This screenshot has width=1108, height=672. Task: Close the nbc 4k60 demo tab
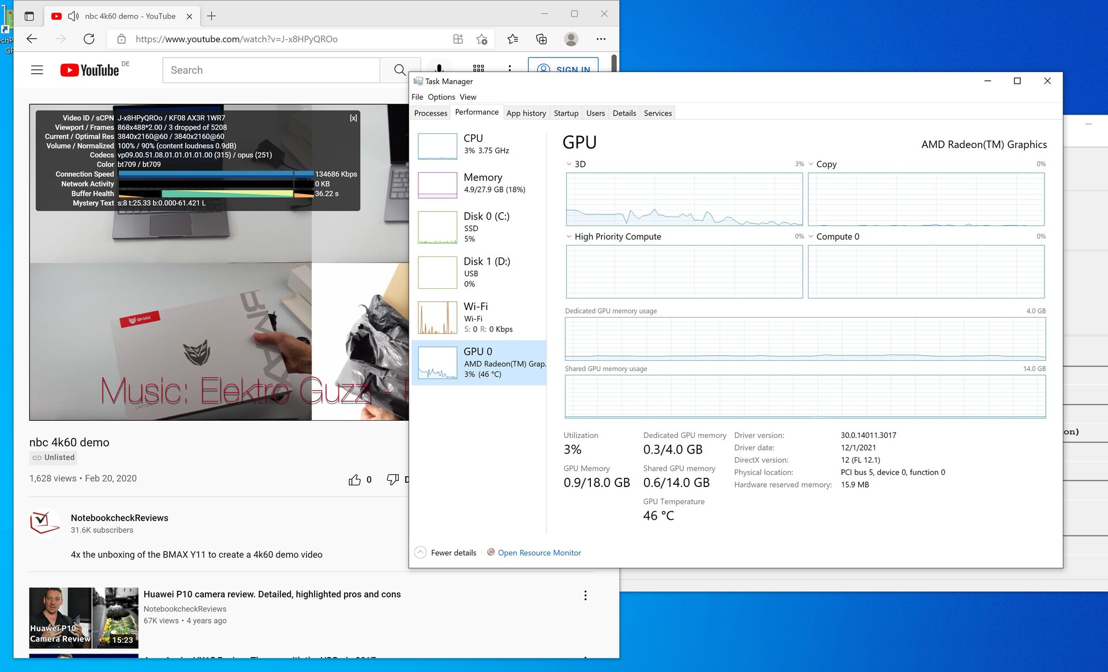coord(189,17)
